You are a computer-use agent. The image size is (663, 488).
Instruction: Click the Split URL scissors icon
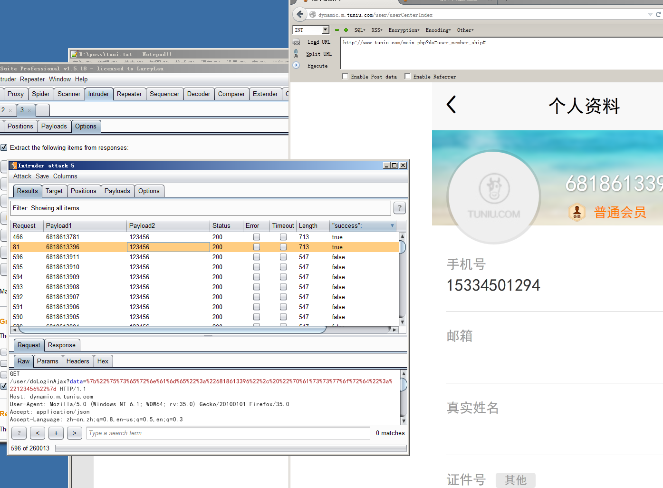296,53
